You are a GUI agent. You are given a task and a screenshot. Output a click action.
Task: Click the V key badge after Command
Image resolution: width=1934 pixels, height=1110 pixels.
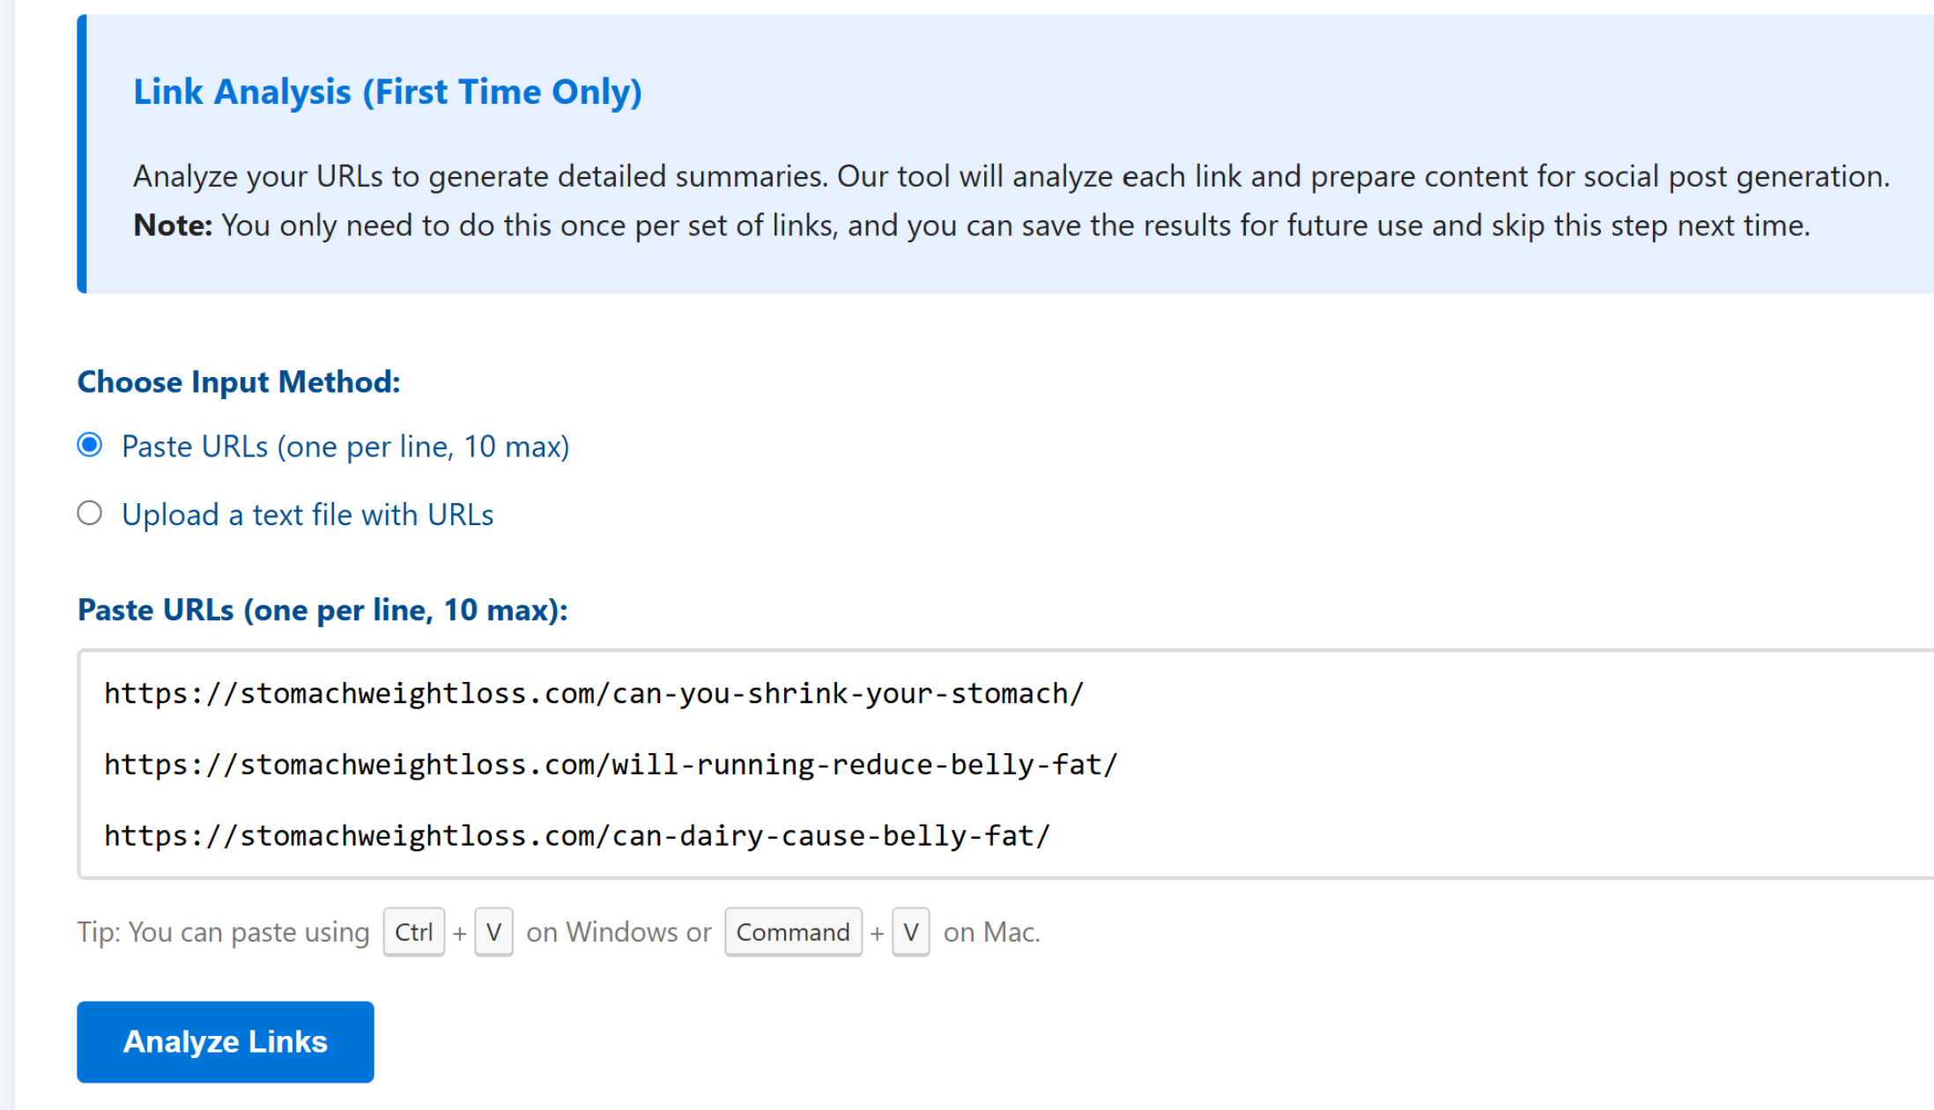point(910,932)
